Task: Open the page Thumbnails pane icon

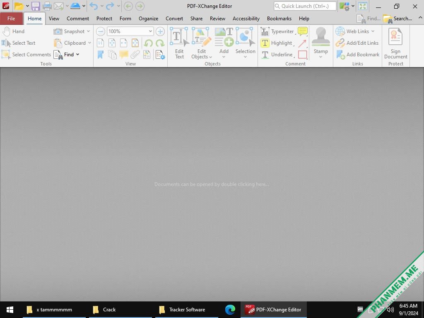Action: click(112, 55)
